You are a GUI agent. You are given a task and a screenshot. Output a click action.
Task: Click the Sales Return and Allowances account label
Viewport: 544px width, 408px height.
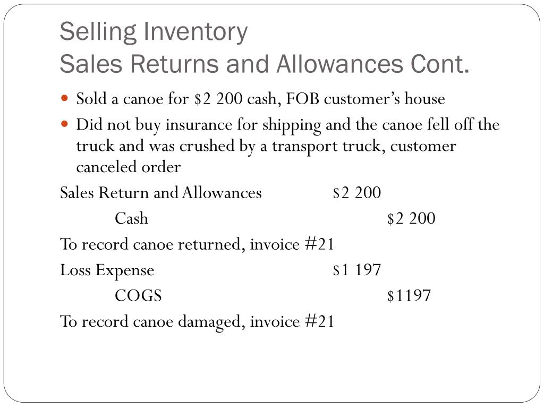(161, 192)
